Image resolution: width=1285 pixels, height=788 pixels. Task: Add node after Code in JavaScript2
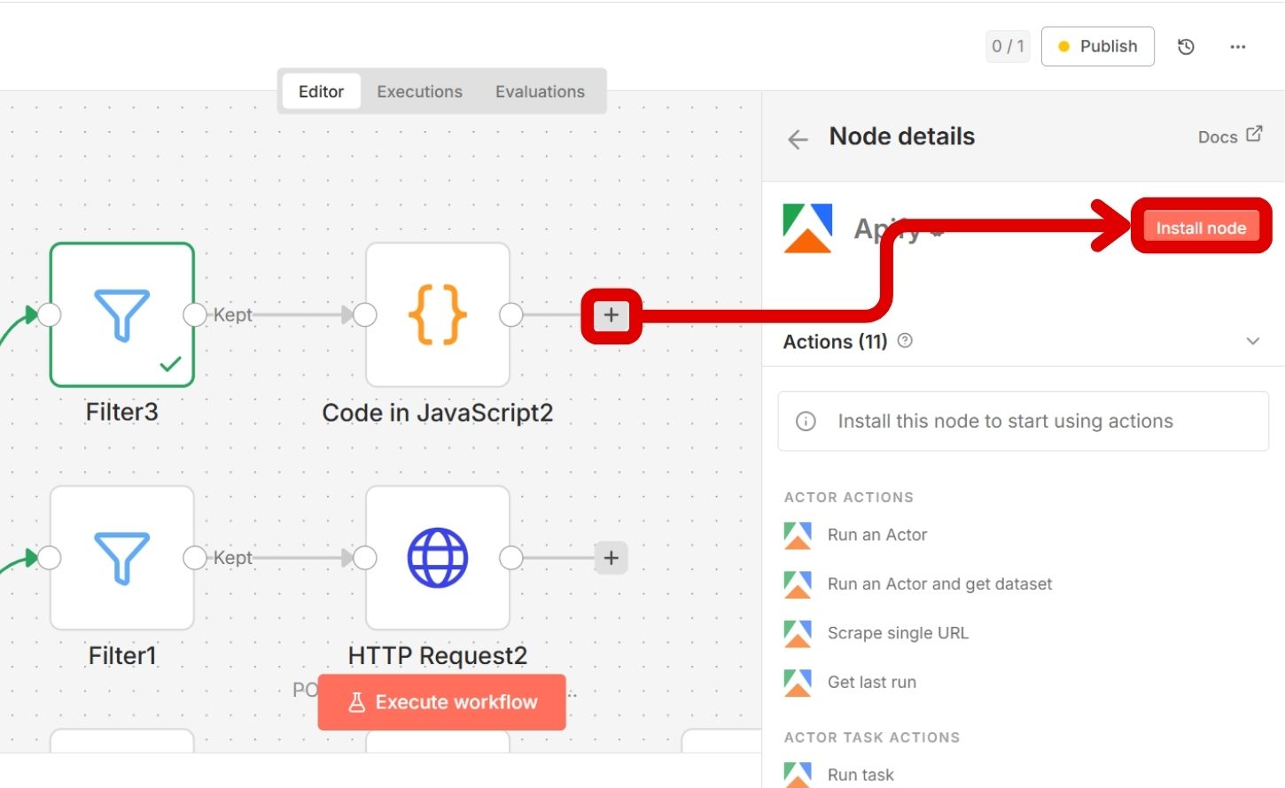tap(611, 315)
